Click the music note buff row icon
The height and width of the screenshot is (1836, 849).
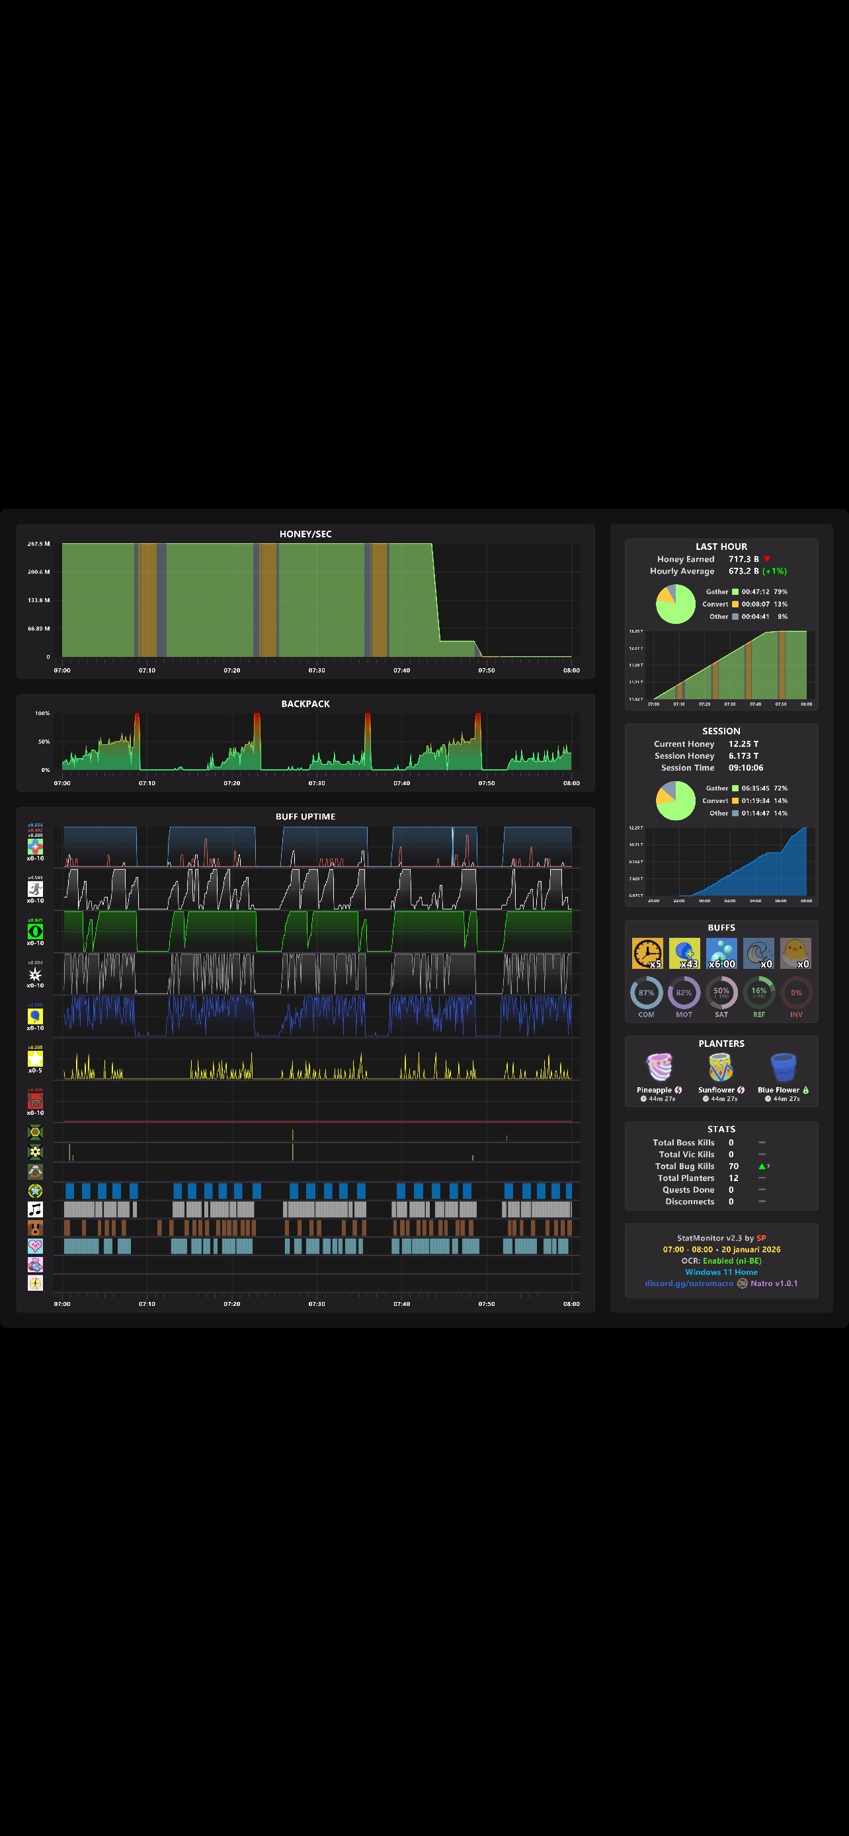coord(35,1209)
